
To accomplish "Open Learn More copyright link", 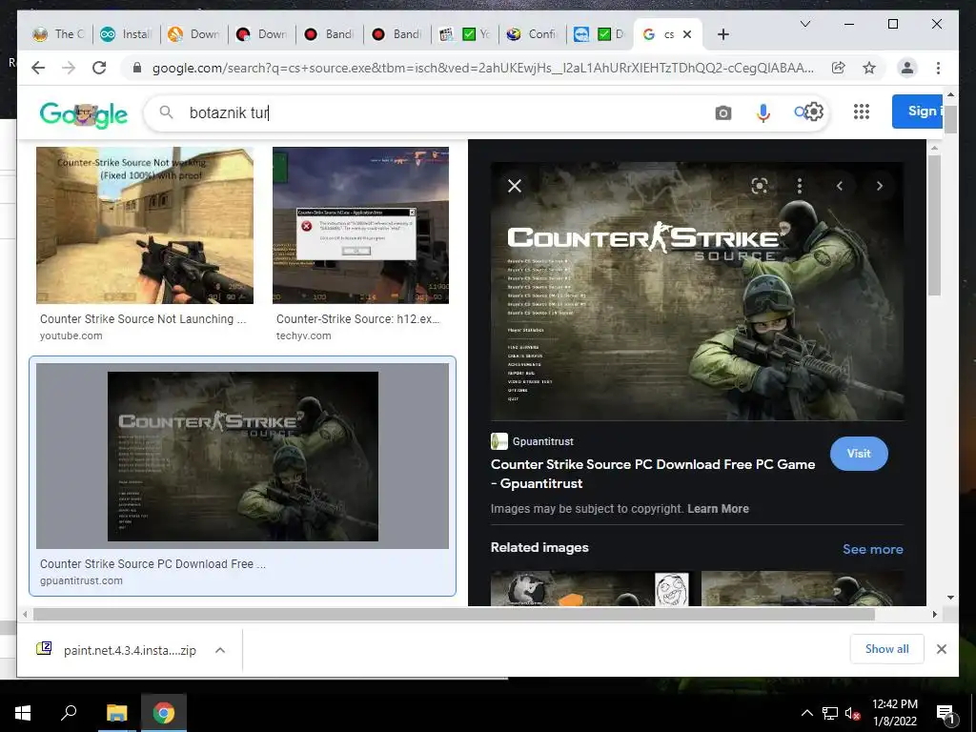I will (x=718, y=509).
